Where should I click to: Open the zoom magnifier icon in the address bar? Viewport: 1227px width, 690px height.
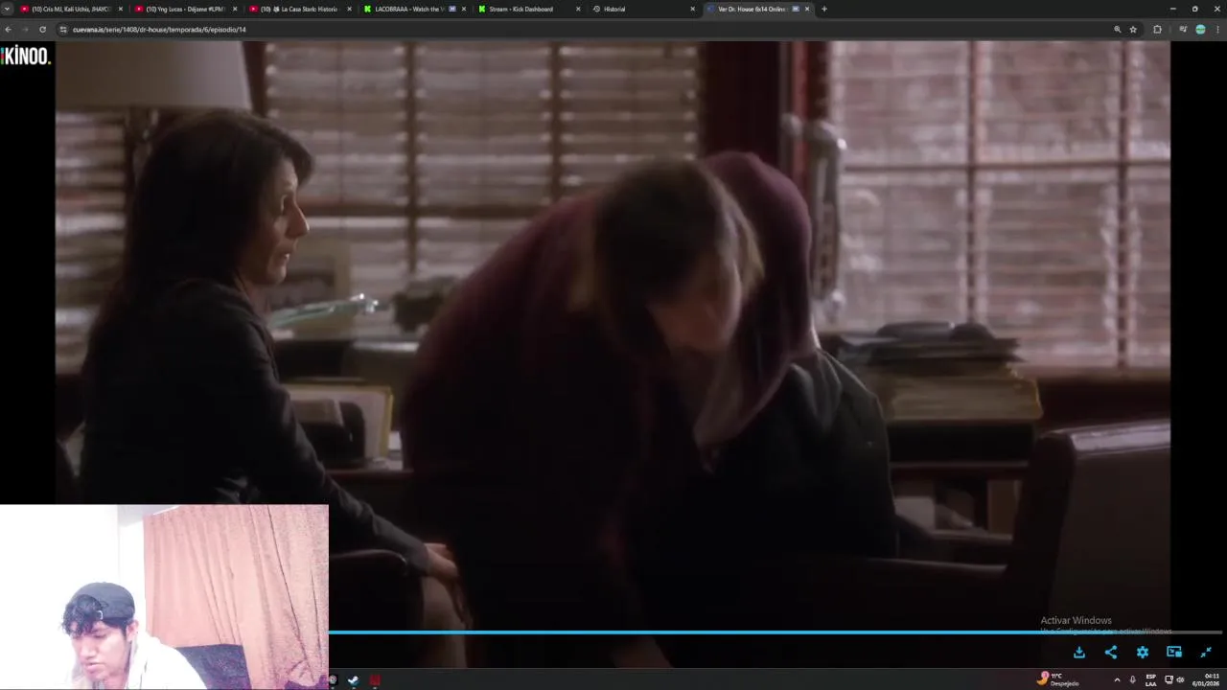(1117, 30)
